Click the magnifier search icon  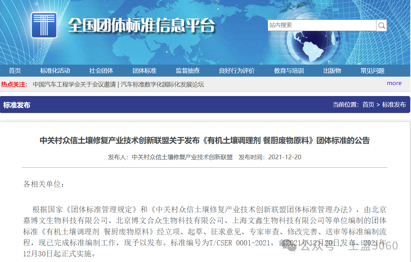click(381, 25)
